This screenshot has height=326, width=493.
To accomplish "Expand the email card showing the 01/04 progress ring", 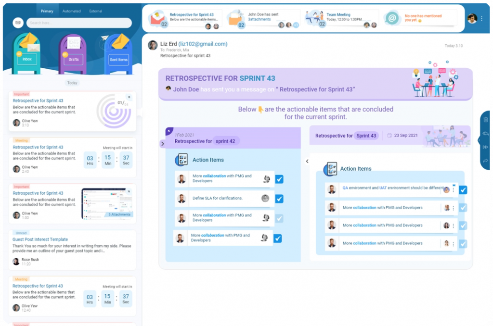I will 129,97.
